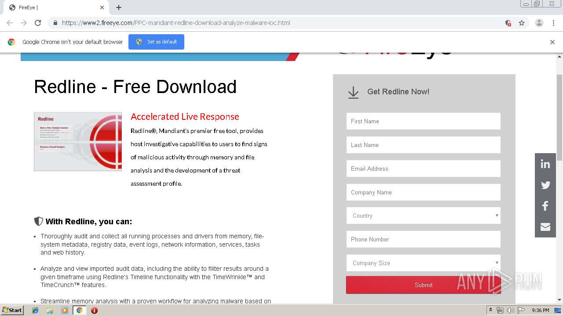This screenshot has width=563, height=316.
Task: Submit the Redline download form
Action: pos(423,285)
